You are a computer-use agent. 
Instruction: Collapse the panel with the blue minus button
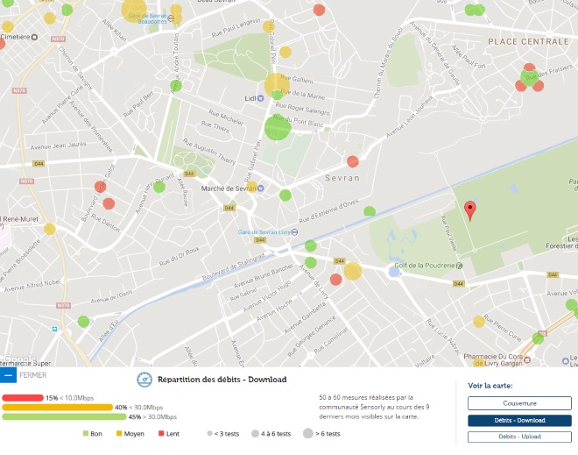click(8, 374)
